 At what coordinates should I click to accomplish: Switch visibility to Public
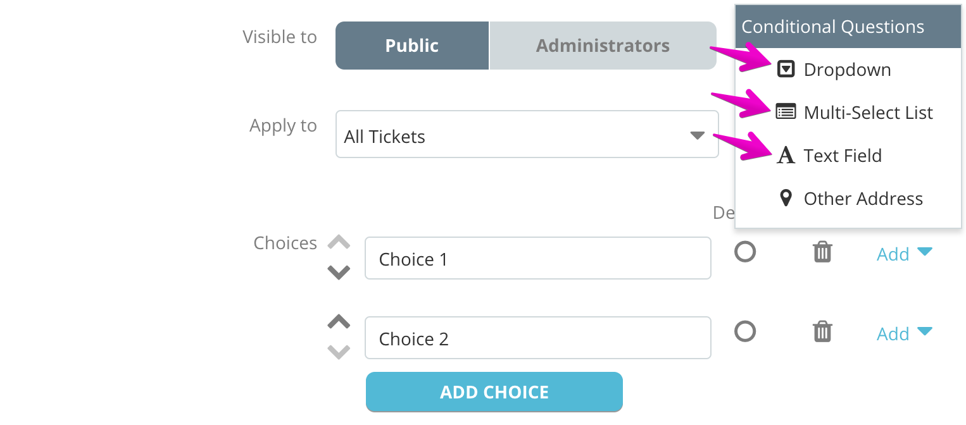click(x=412, y=46)
